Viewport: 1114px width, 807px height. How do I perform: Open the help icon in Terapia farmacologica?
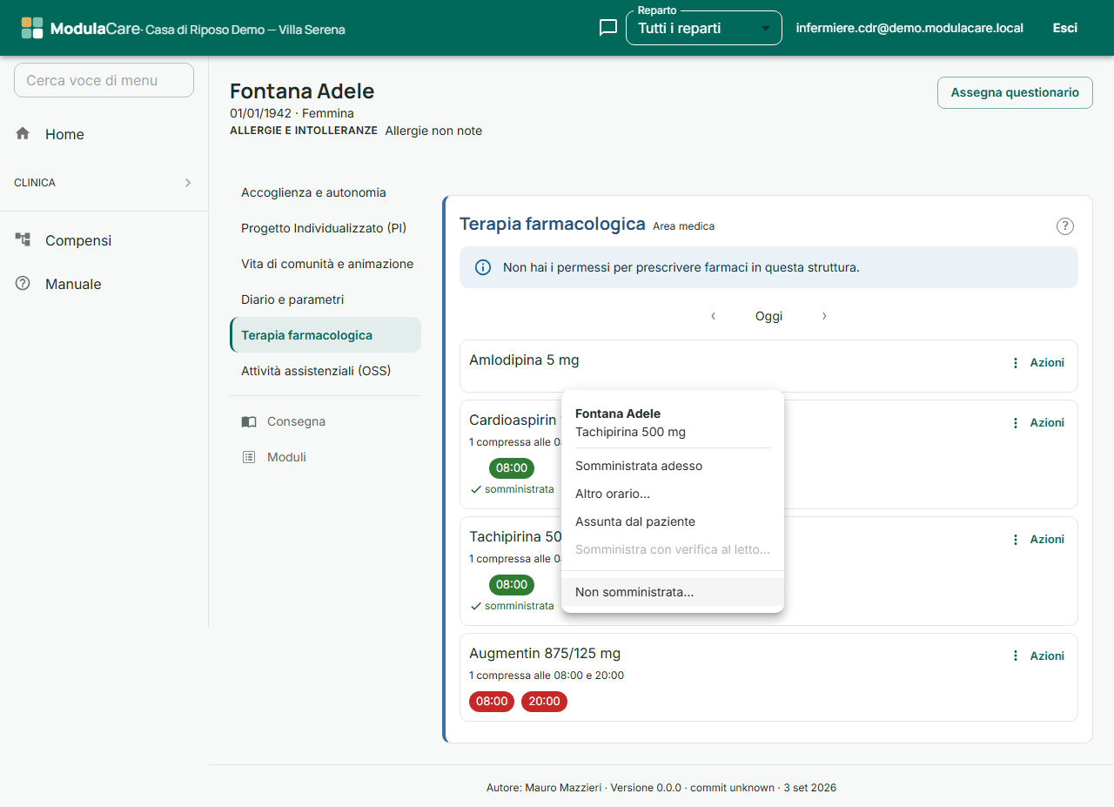tap(1065, 226)
